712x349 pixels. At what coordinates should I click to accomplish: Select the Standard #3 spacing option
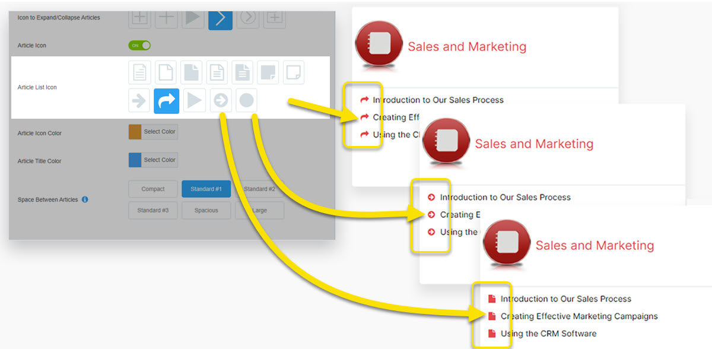tap(152, 210)
